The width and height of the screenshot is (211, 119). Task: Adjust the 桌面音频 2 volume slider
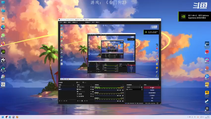tap(107, 101)
